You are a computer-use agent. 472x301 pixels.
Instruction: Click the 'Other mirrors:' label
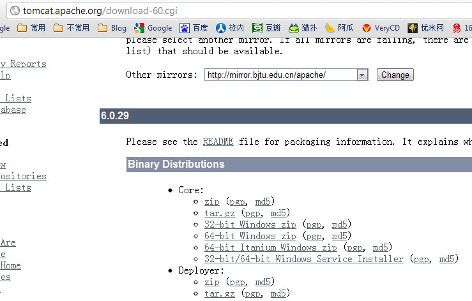click(x=162, y=75)
